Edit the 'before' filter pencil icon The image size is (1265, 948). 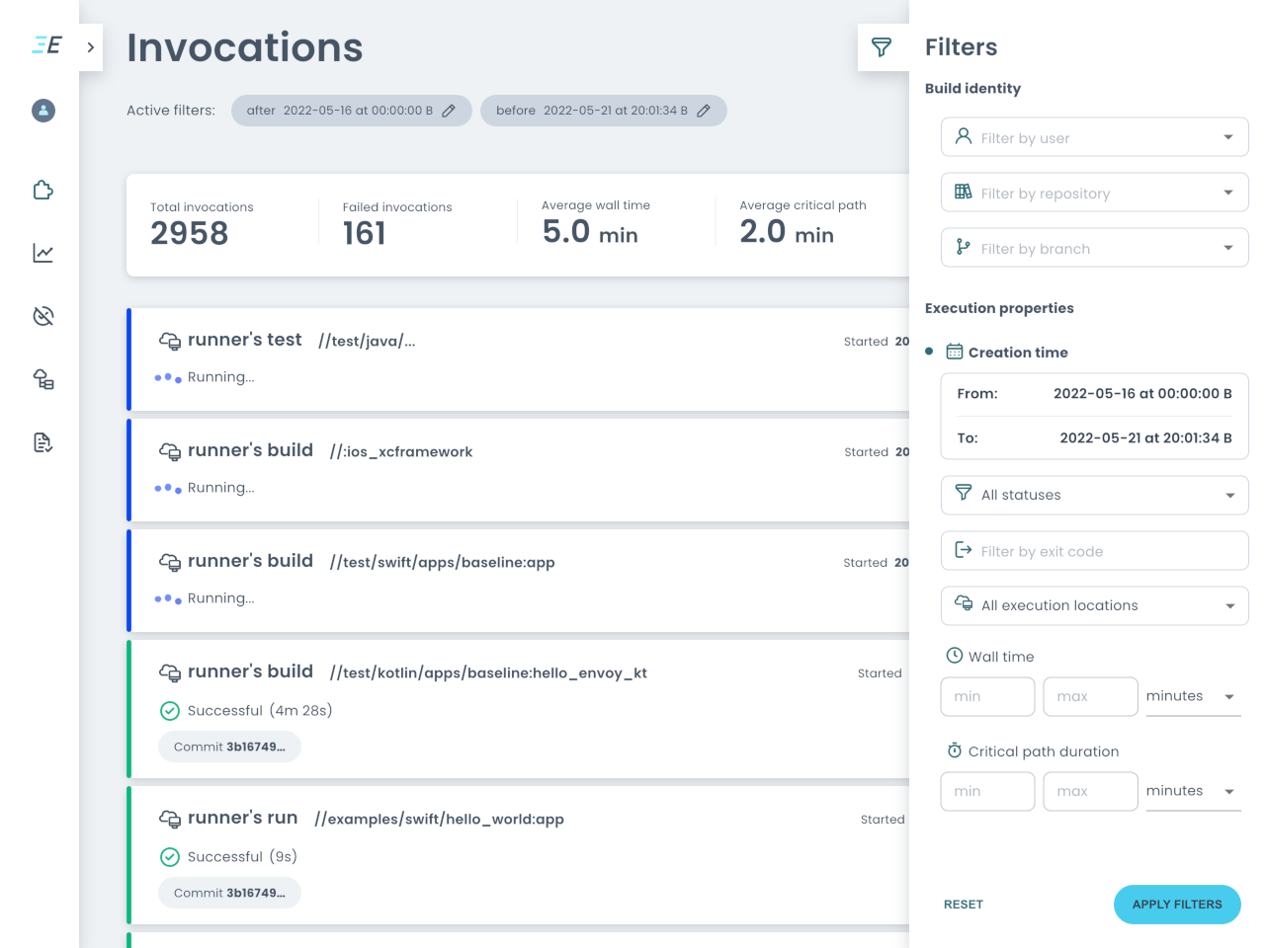(x=704, y=111)
